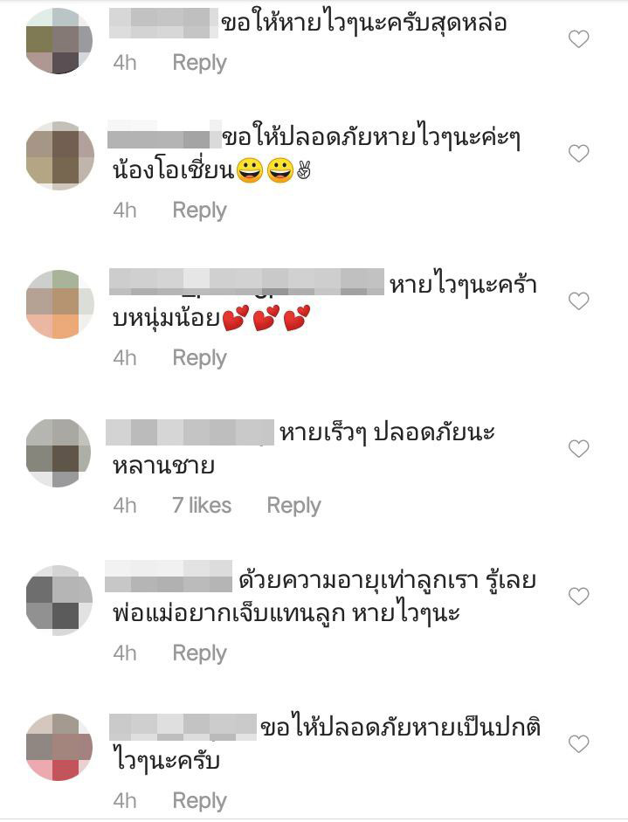Open gray avatar beside ด้วยความอายุเท่าลูกเรา comment
Image resolution: width=628 pixels, height=822 pixels.
[x=59, y=600]
